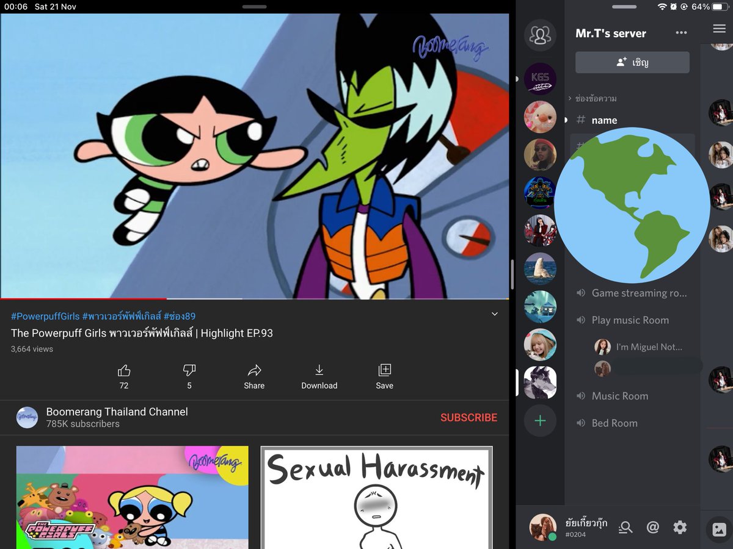The image size is (733, 549).
Task: Switch to the blue gaming logo server
Action: click(539, 193)
